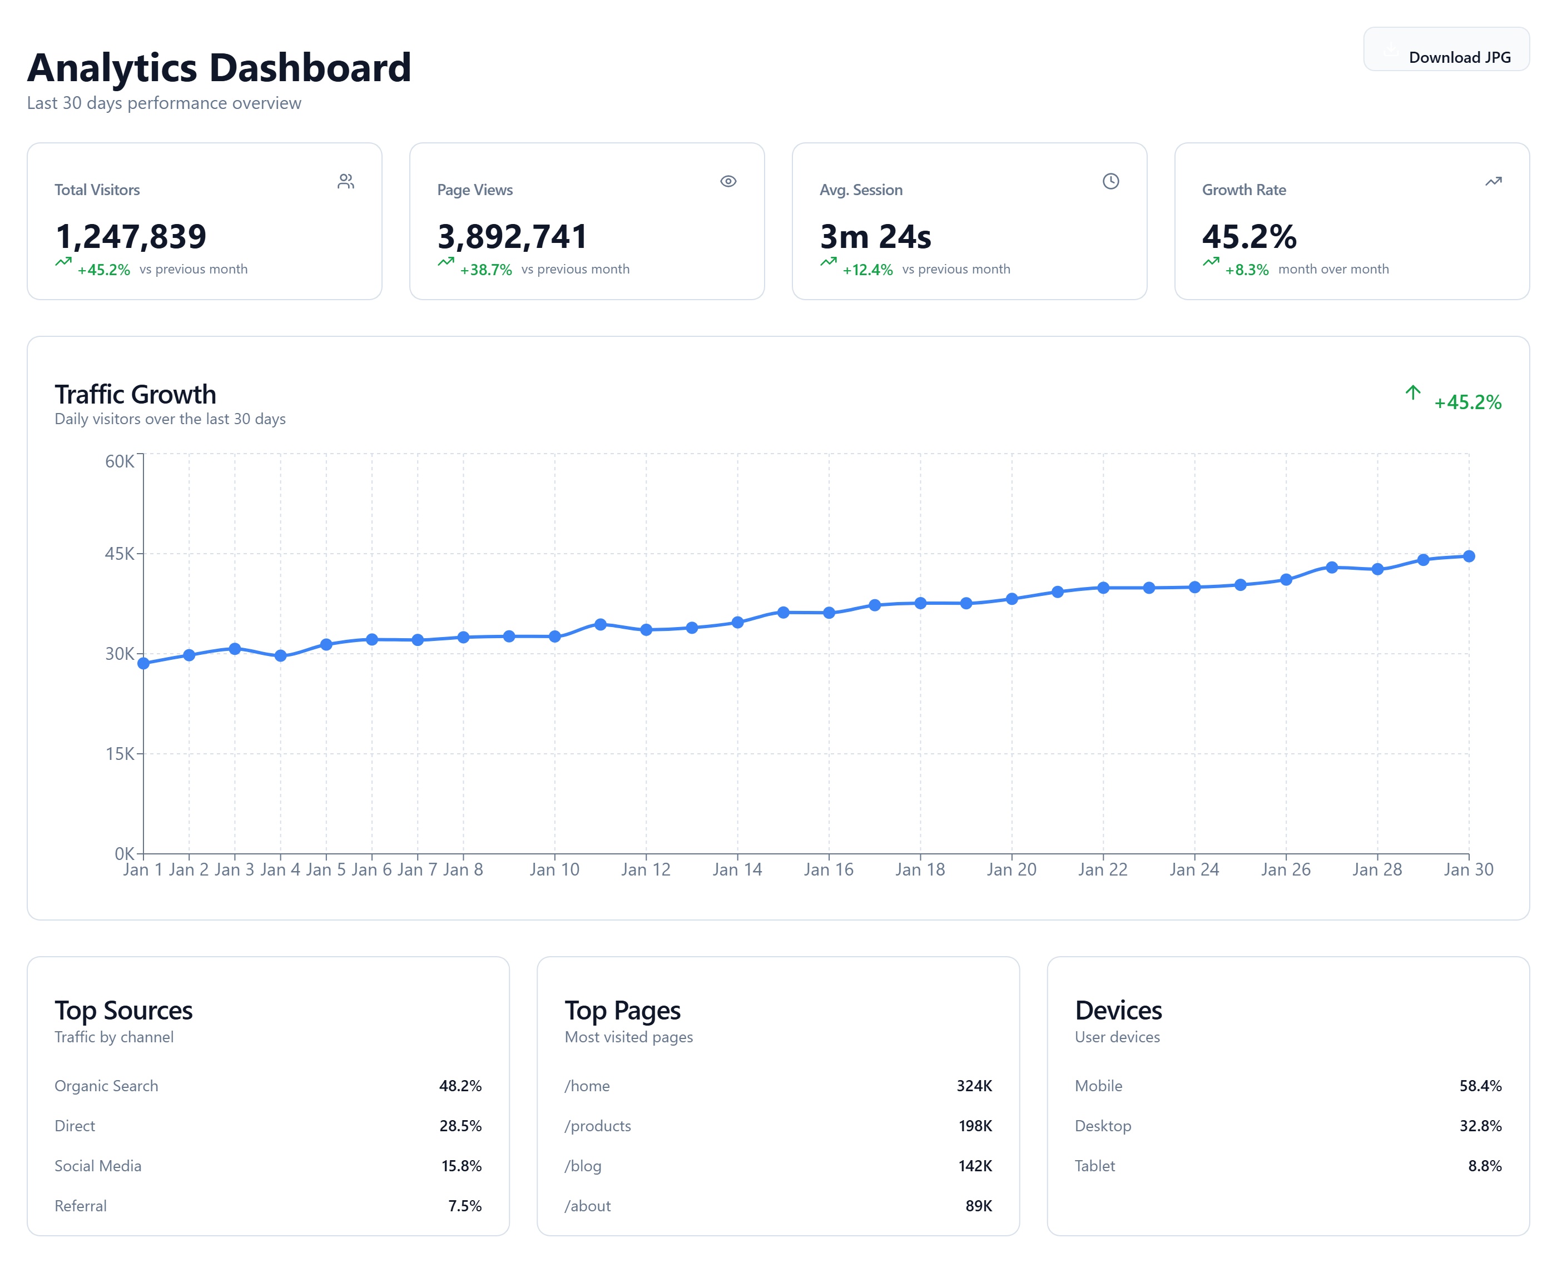Click the clock icon on Avg. Session
1557x1263 pixels.
(1110, 181)
